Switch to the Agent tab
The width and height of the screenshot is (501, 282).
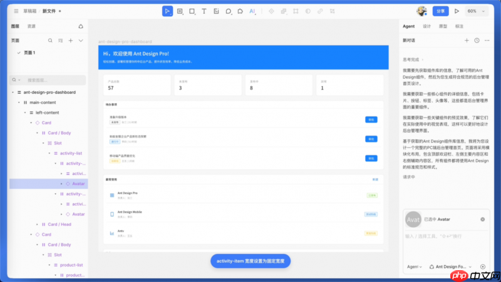tap(409, 26)
